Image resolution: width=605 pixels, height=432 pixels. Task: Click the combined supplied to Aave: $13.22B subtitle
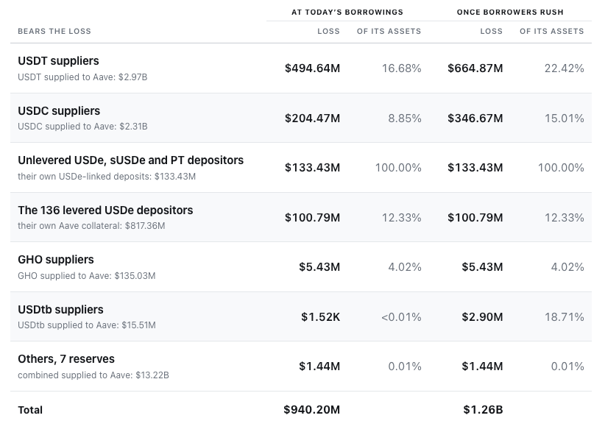click(93, 375)
